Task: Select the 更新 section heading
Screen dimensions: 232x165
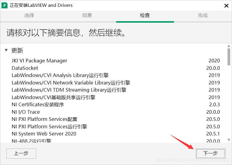Action: [17, 50]
